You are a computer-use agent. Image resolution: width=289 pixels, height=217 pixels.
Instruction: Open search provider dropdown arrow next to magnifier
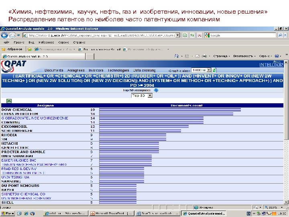(x=285, y=35)
